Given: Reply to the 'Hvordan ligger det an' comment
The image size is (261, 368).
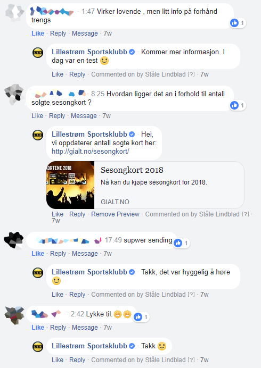Looking at the screenshot, I should [57, 116].
